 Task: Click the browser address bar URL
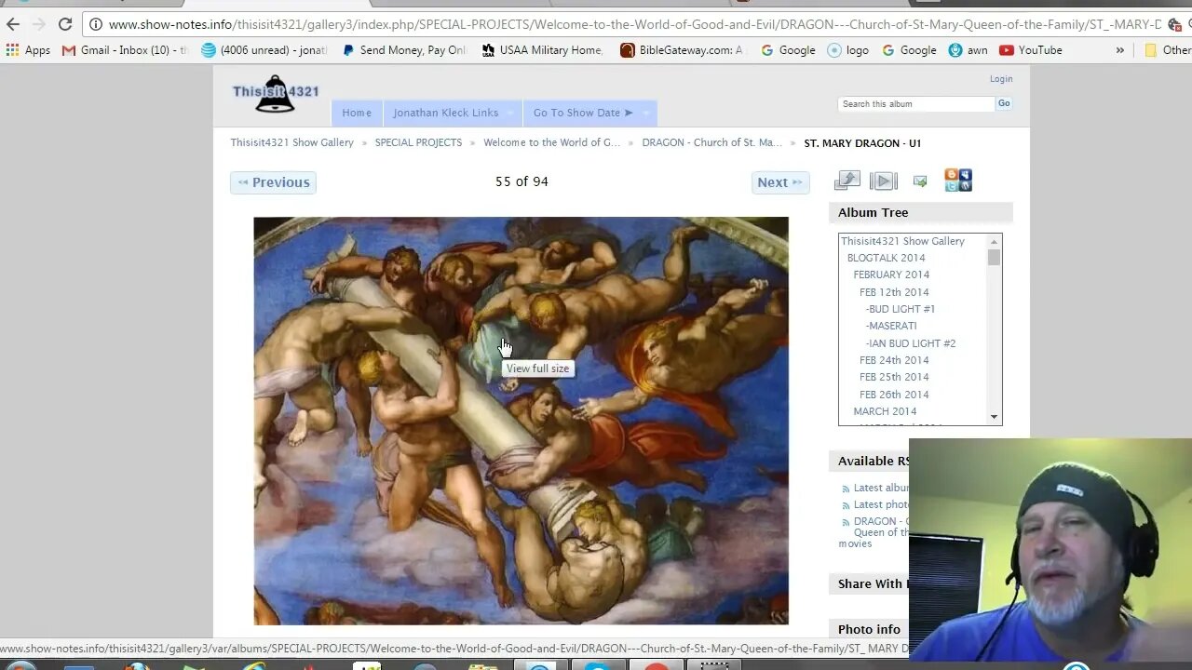tap(633, 24)
